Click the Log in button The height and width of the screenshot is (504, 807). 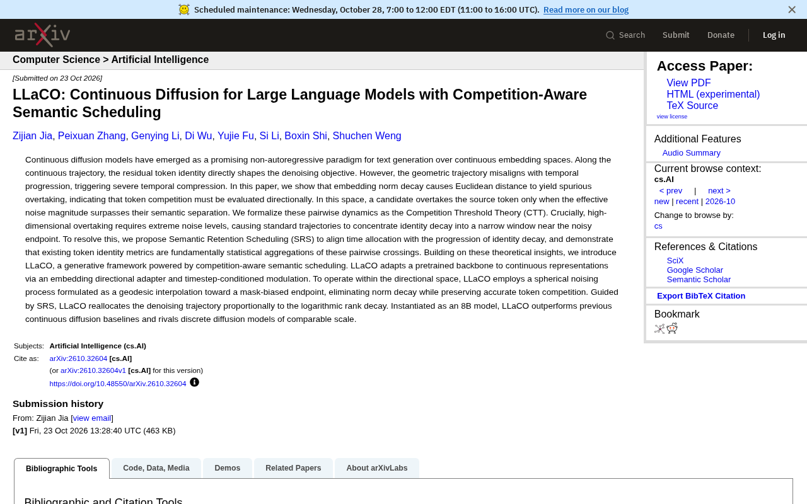pyautogui.click(x=774, y=35)
